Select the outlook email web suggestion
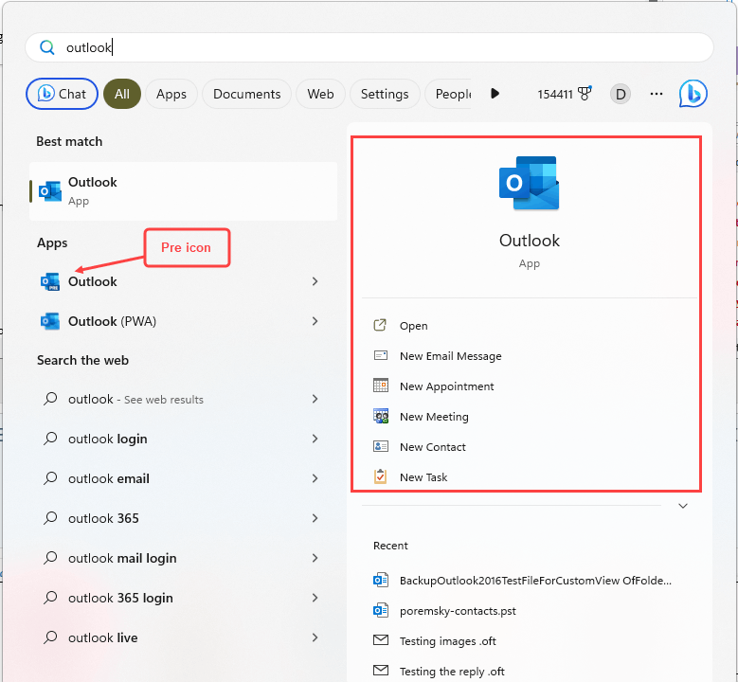The image size is (738, 682). coord(109,478)
